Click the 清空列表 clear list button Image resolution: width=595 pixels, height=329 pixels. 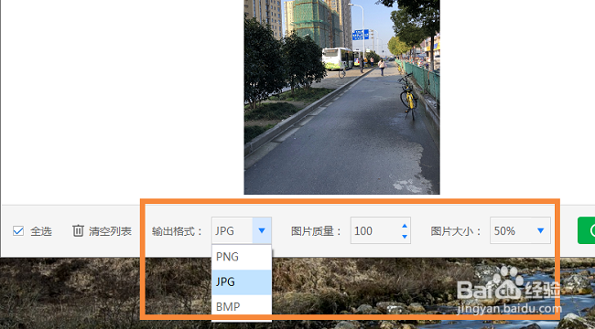tap(103, 231)
